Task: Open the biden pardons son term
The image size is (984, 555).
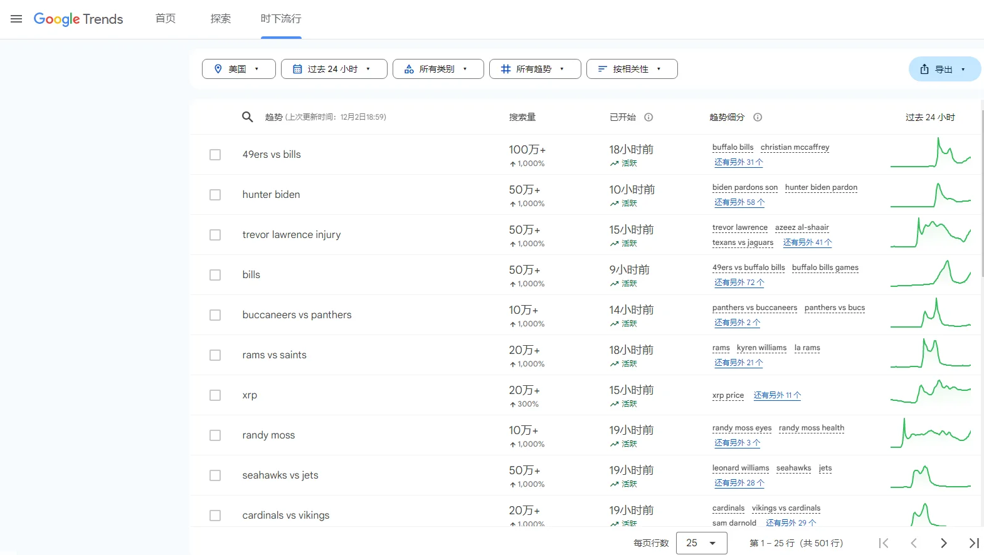Action: tap(745, 187)
